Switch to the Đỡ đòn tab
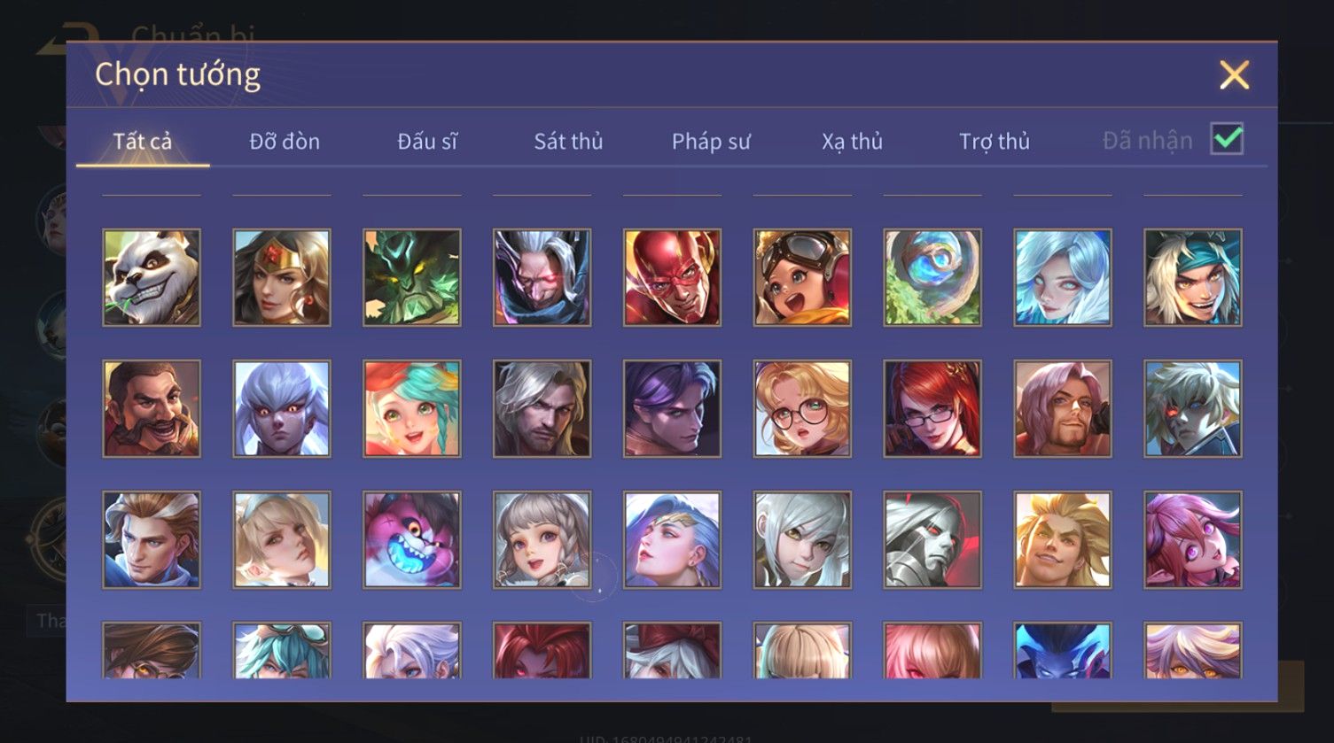Viewport: 1334px width, 743px height. click(x=285, y=141)
